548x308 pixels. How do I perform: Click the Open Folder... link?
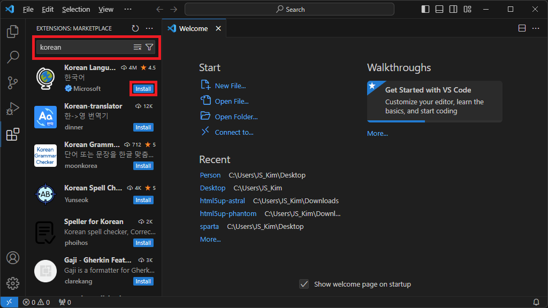point(236,117)
